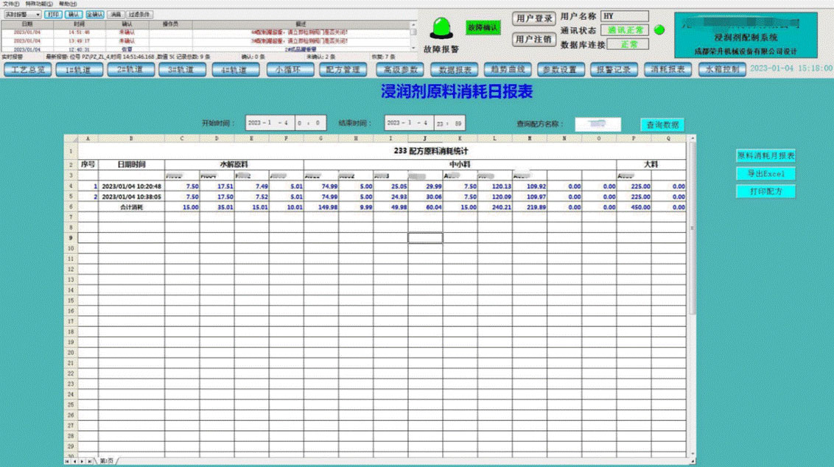834x467 pixels.
Task: Open the 文件 menu
Action: 11,4
